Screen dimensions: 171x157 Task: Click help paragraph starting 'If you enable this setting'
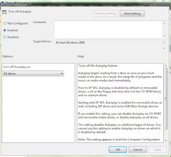click(x=119, y=116)
